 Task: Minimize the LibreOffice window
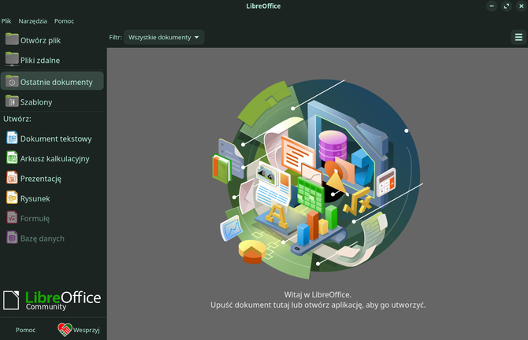492,6
